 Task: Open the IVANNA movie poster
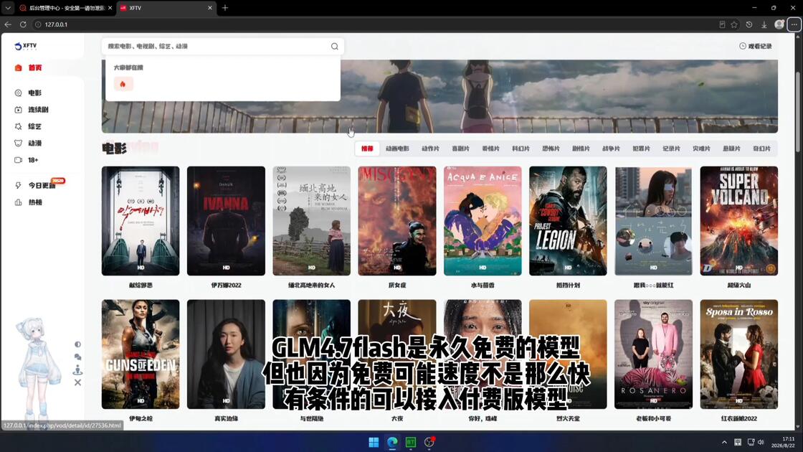(226, 221)
